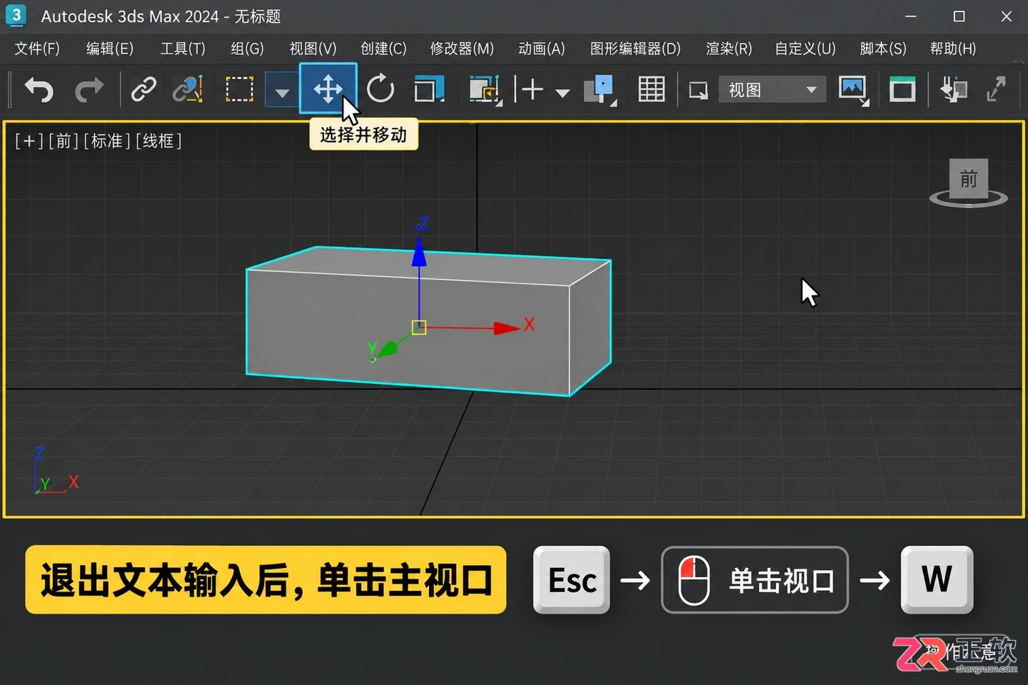Screen dimensions: 1028x685
Task: Open the 工具(T) menu
Action: coord(183,49)
